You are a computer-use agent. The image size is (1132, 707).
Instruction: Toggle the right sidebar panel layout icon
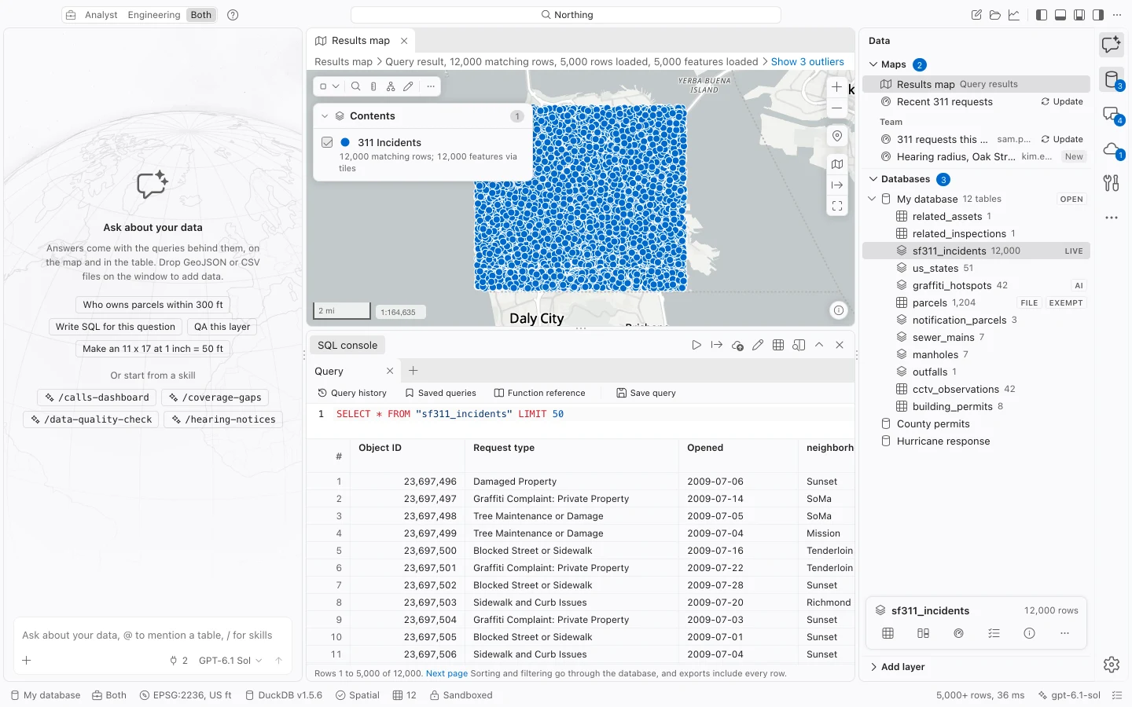(1098, 15)
